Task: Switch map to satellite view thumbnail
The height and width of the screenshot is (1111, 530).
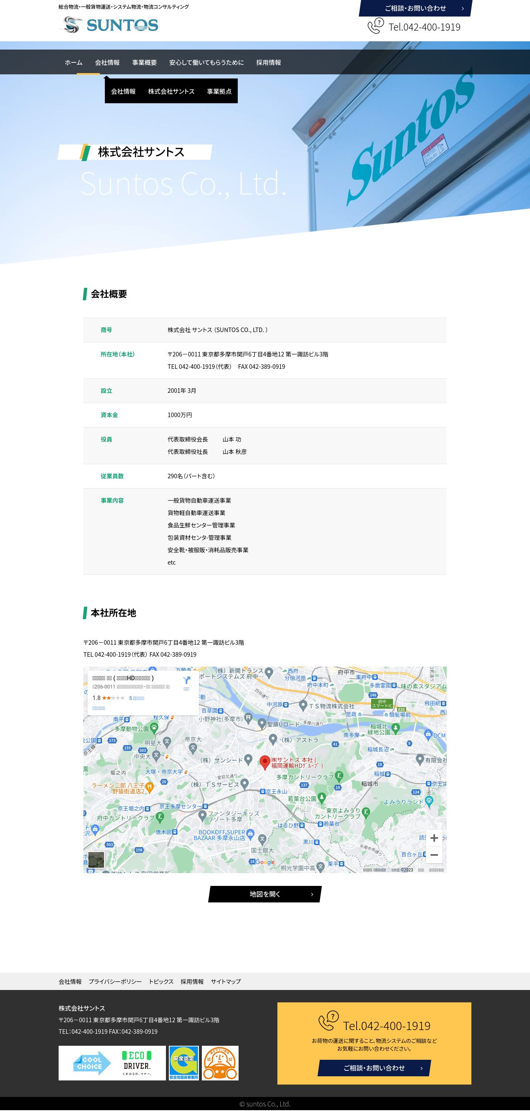Action: [96, 859]
